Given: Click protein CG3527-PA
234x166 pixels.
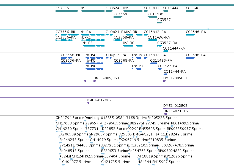Looking at the screenshot, I should [x=160, y=69].
